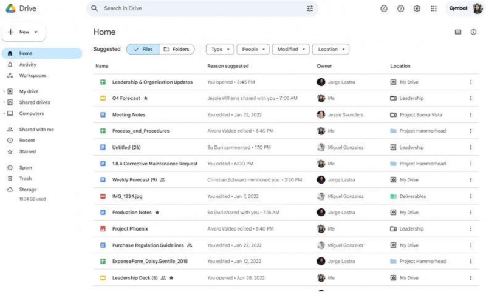
Task: Click "Christian Schwarz mentioned you" reason text
Action: point(244,180)
